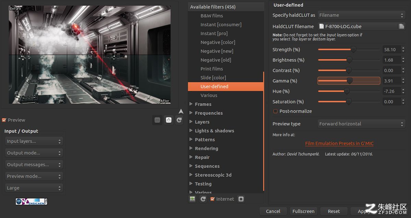Open the Output mode dropdown

click(x=34, y=153)
